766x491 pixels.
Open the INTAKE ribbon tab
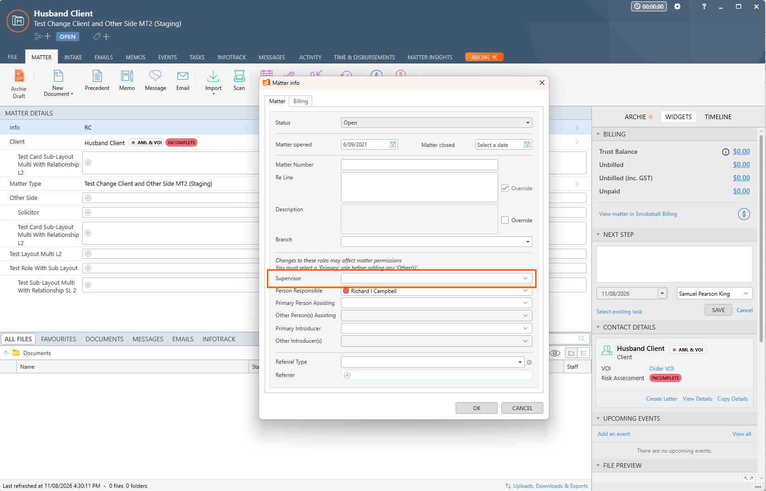click(x=73, y=57)
